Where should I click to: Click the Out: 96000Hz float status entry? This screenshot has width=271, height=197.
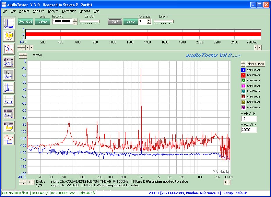point(26,193)
